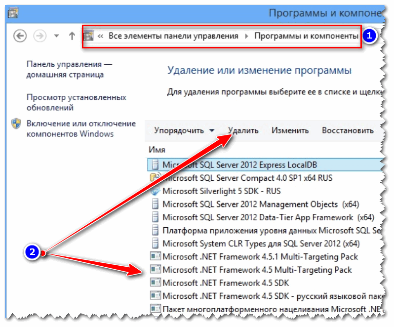Open 'Просмотр установленных обновлений' link
Image resolution: width=394 pixels, height=327 pixels.
point(77,102)
